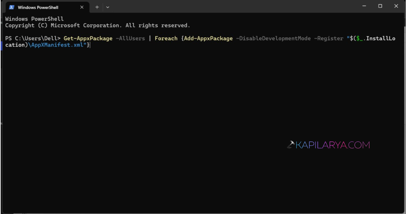Image resolution: width=407 pixels, height=214 pixels.
Task: Close the PowerShell terminal window
Action: pyautogui.click(x=396, y=6)
